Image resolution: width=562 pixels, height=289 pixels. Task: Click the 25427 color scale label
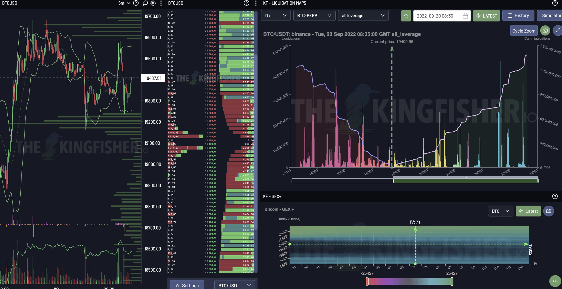[x=452, y=273]
